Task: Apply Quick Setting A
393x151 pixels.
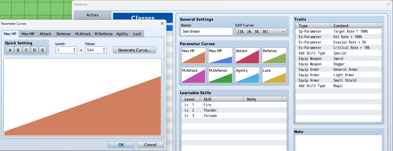Action: [10, 50]
